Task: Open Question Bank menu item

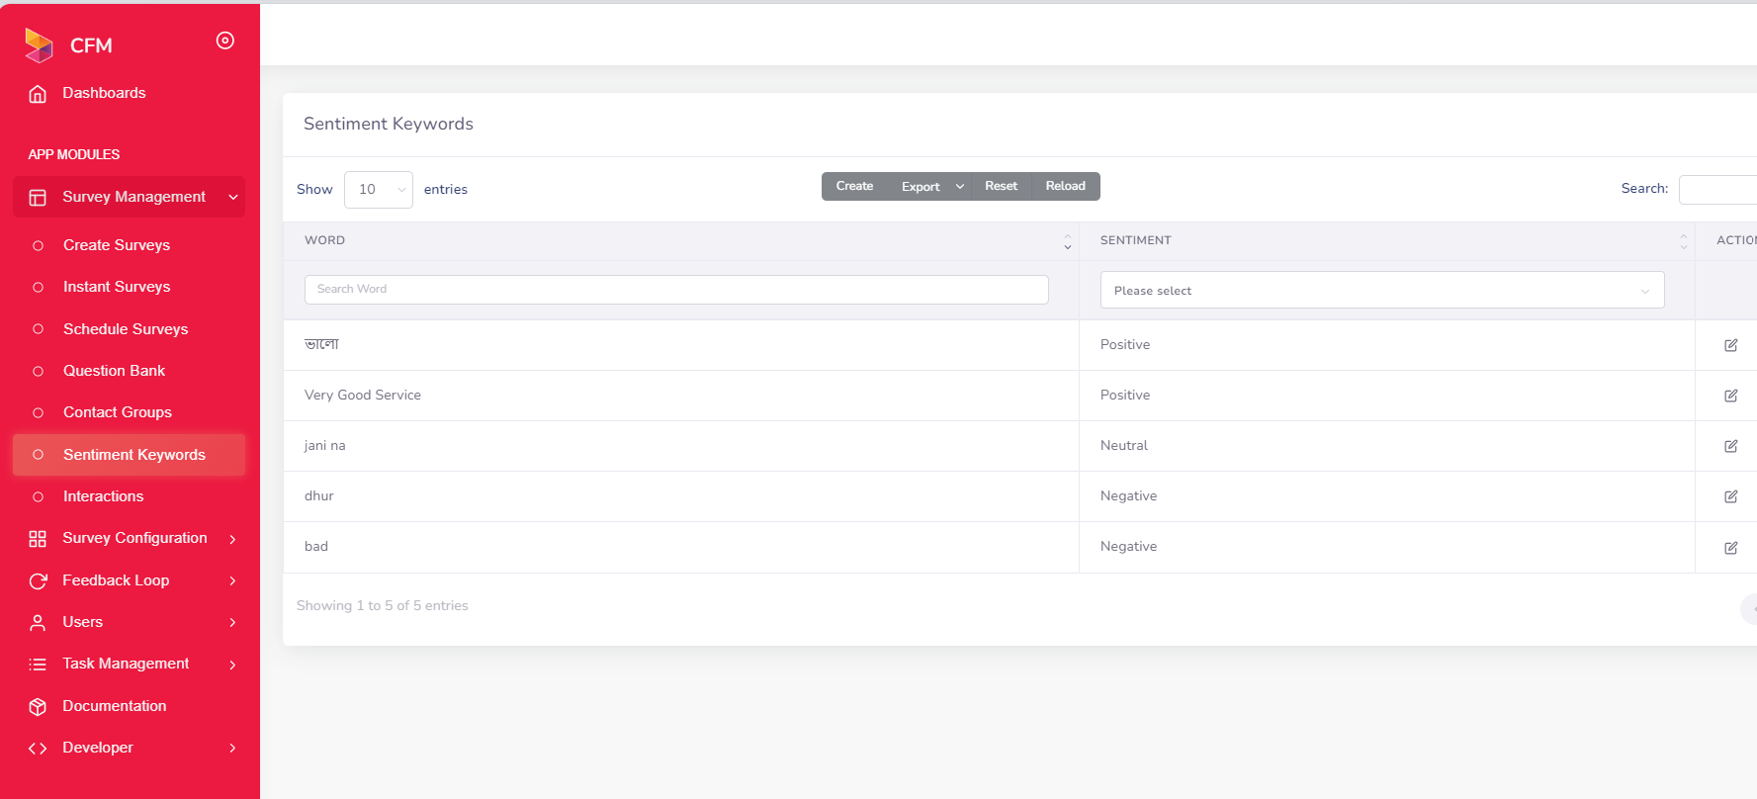Action: (x=114, y=371)
